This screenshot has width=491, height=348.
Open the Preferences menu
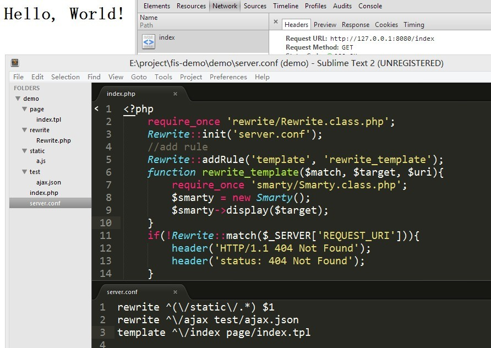[x=228, y=77]
